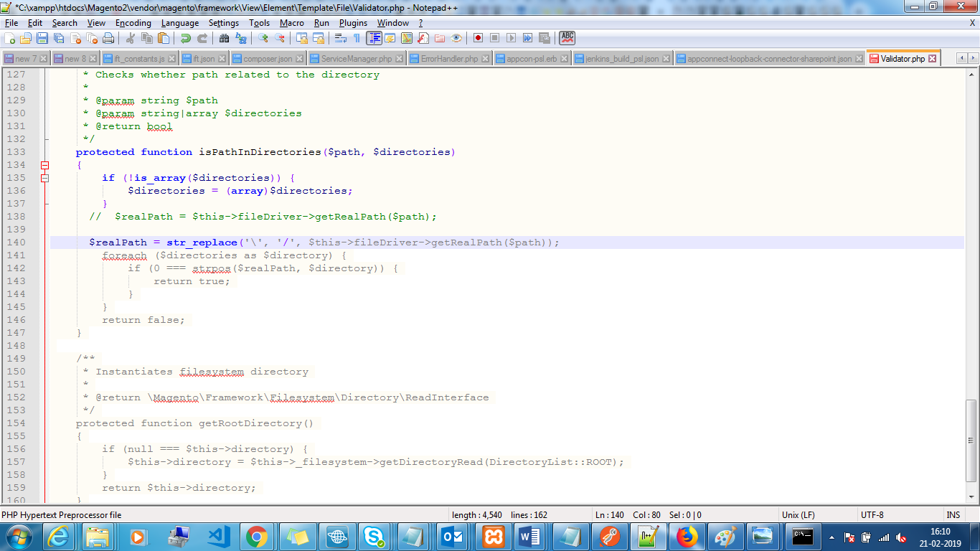Click the UTF-8 encoding status field

pyautogui.click(x=872, y=515)
